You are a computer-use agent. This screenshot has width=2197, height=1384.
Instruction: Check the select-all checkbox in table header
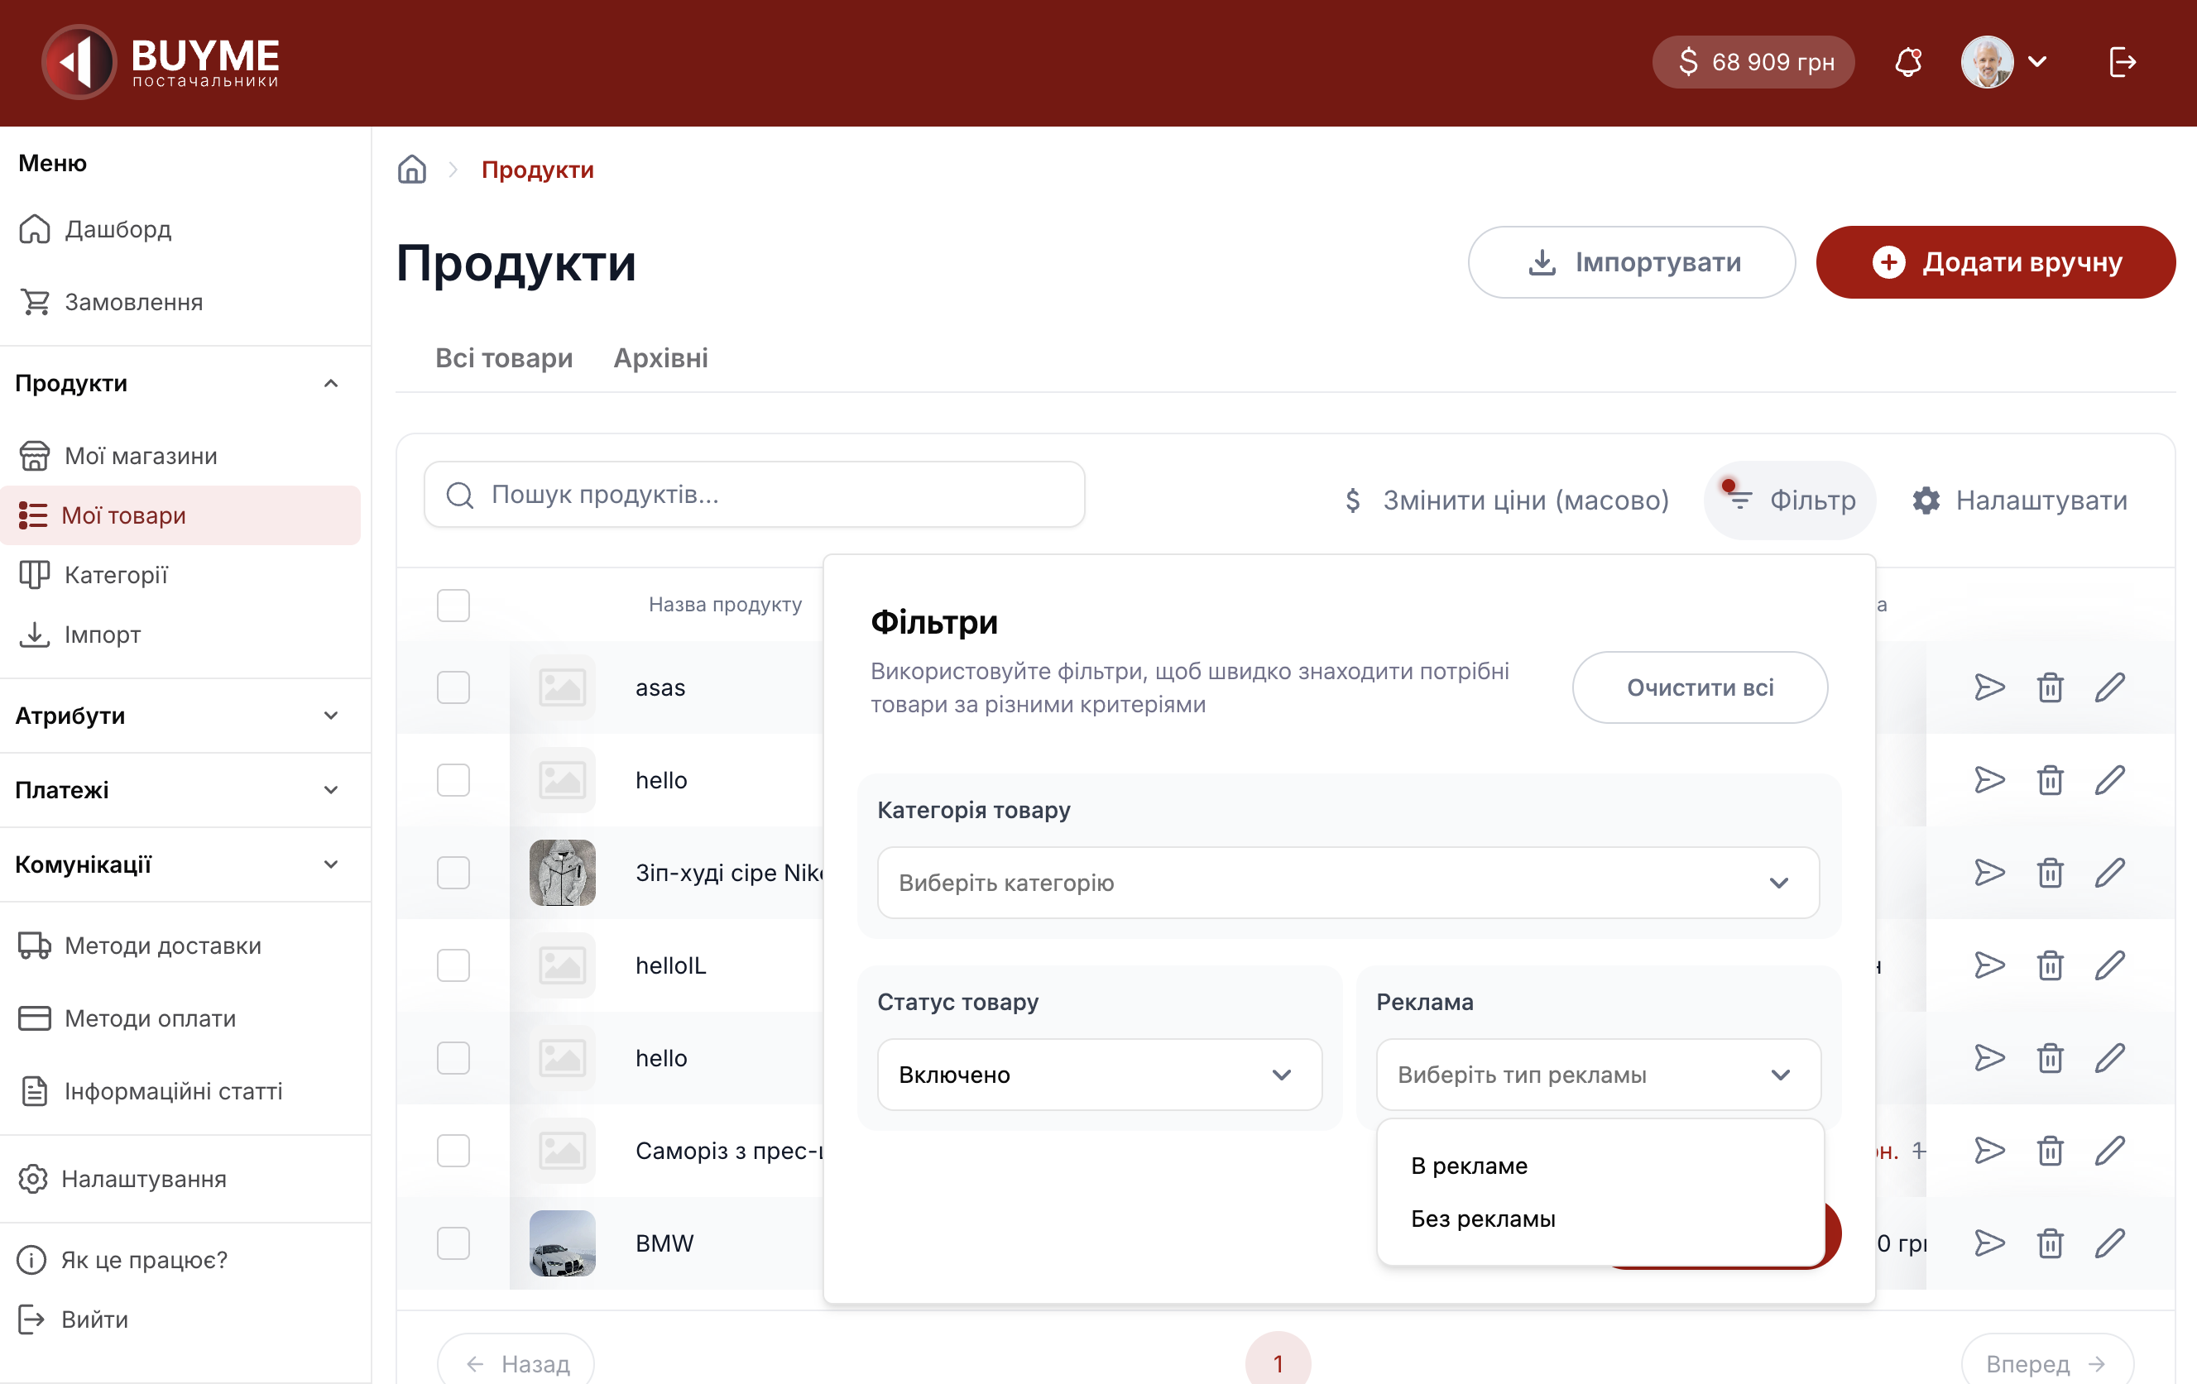[x=453, y=605]
